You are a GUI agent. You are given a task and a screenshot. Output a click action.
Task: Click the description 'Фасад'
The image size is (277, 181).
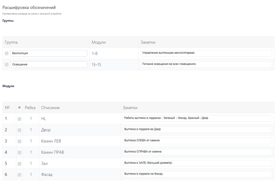pyautogui.click(x=47, y=174)
